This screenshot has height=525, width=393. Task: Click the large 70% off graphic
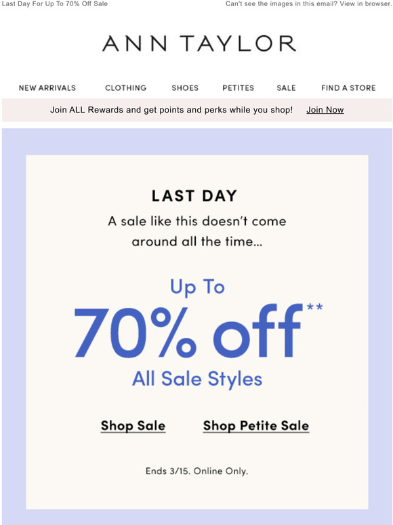click(188, 331)
